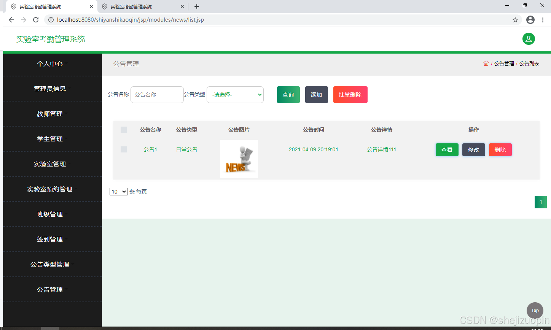Viewport: 551px width, 330px height.
Task: Reload the page with the refresh icon
Action: pos(35,20)
